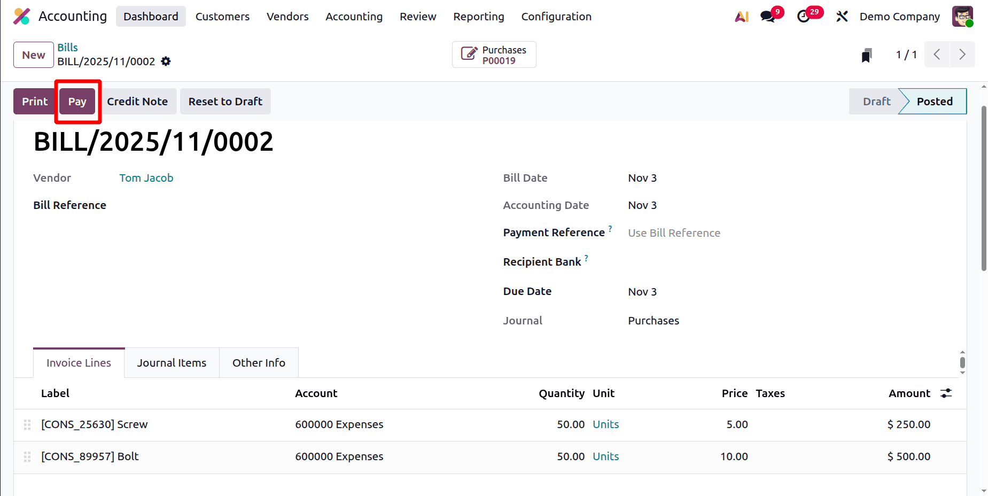Open vendor Tom Jacob link

[146, 177]
